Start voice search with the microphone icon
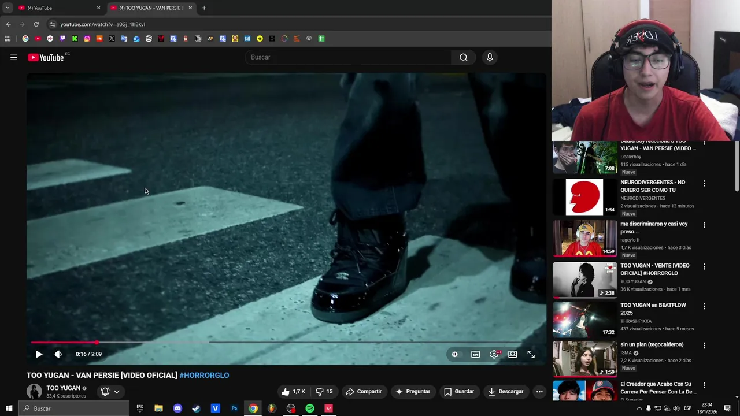The image size is (740, 416). [490, 57]
